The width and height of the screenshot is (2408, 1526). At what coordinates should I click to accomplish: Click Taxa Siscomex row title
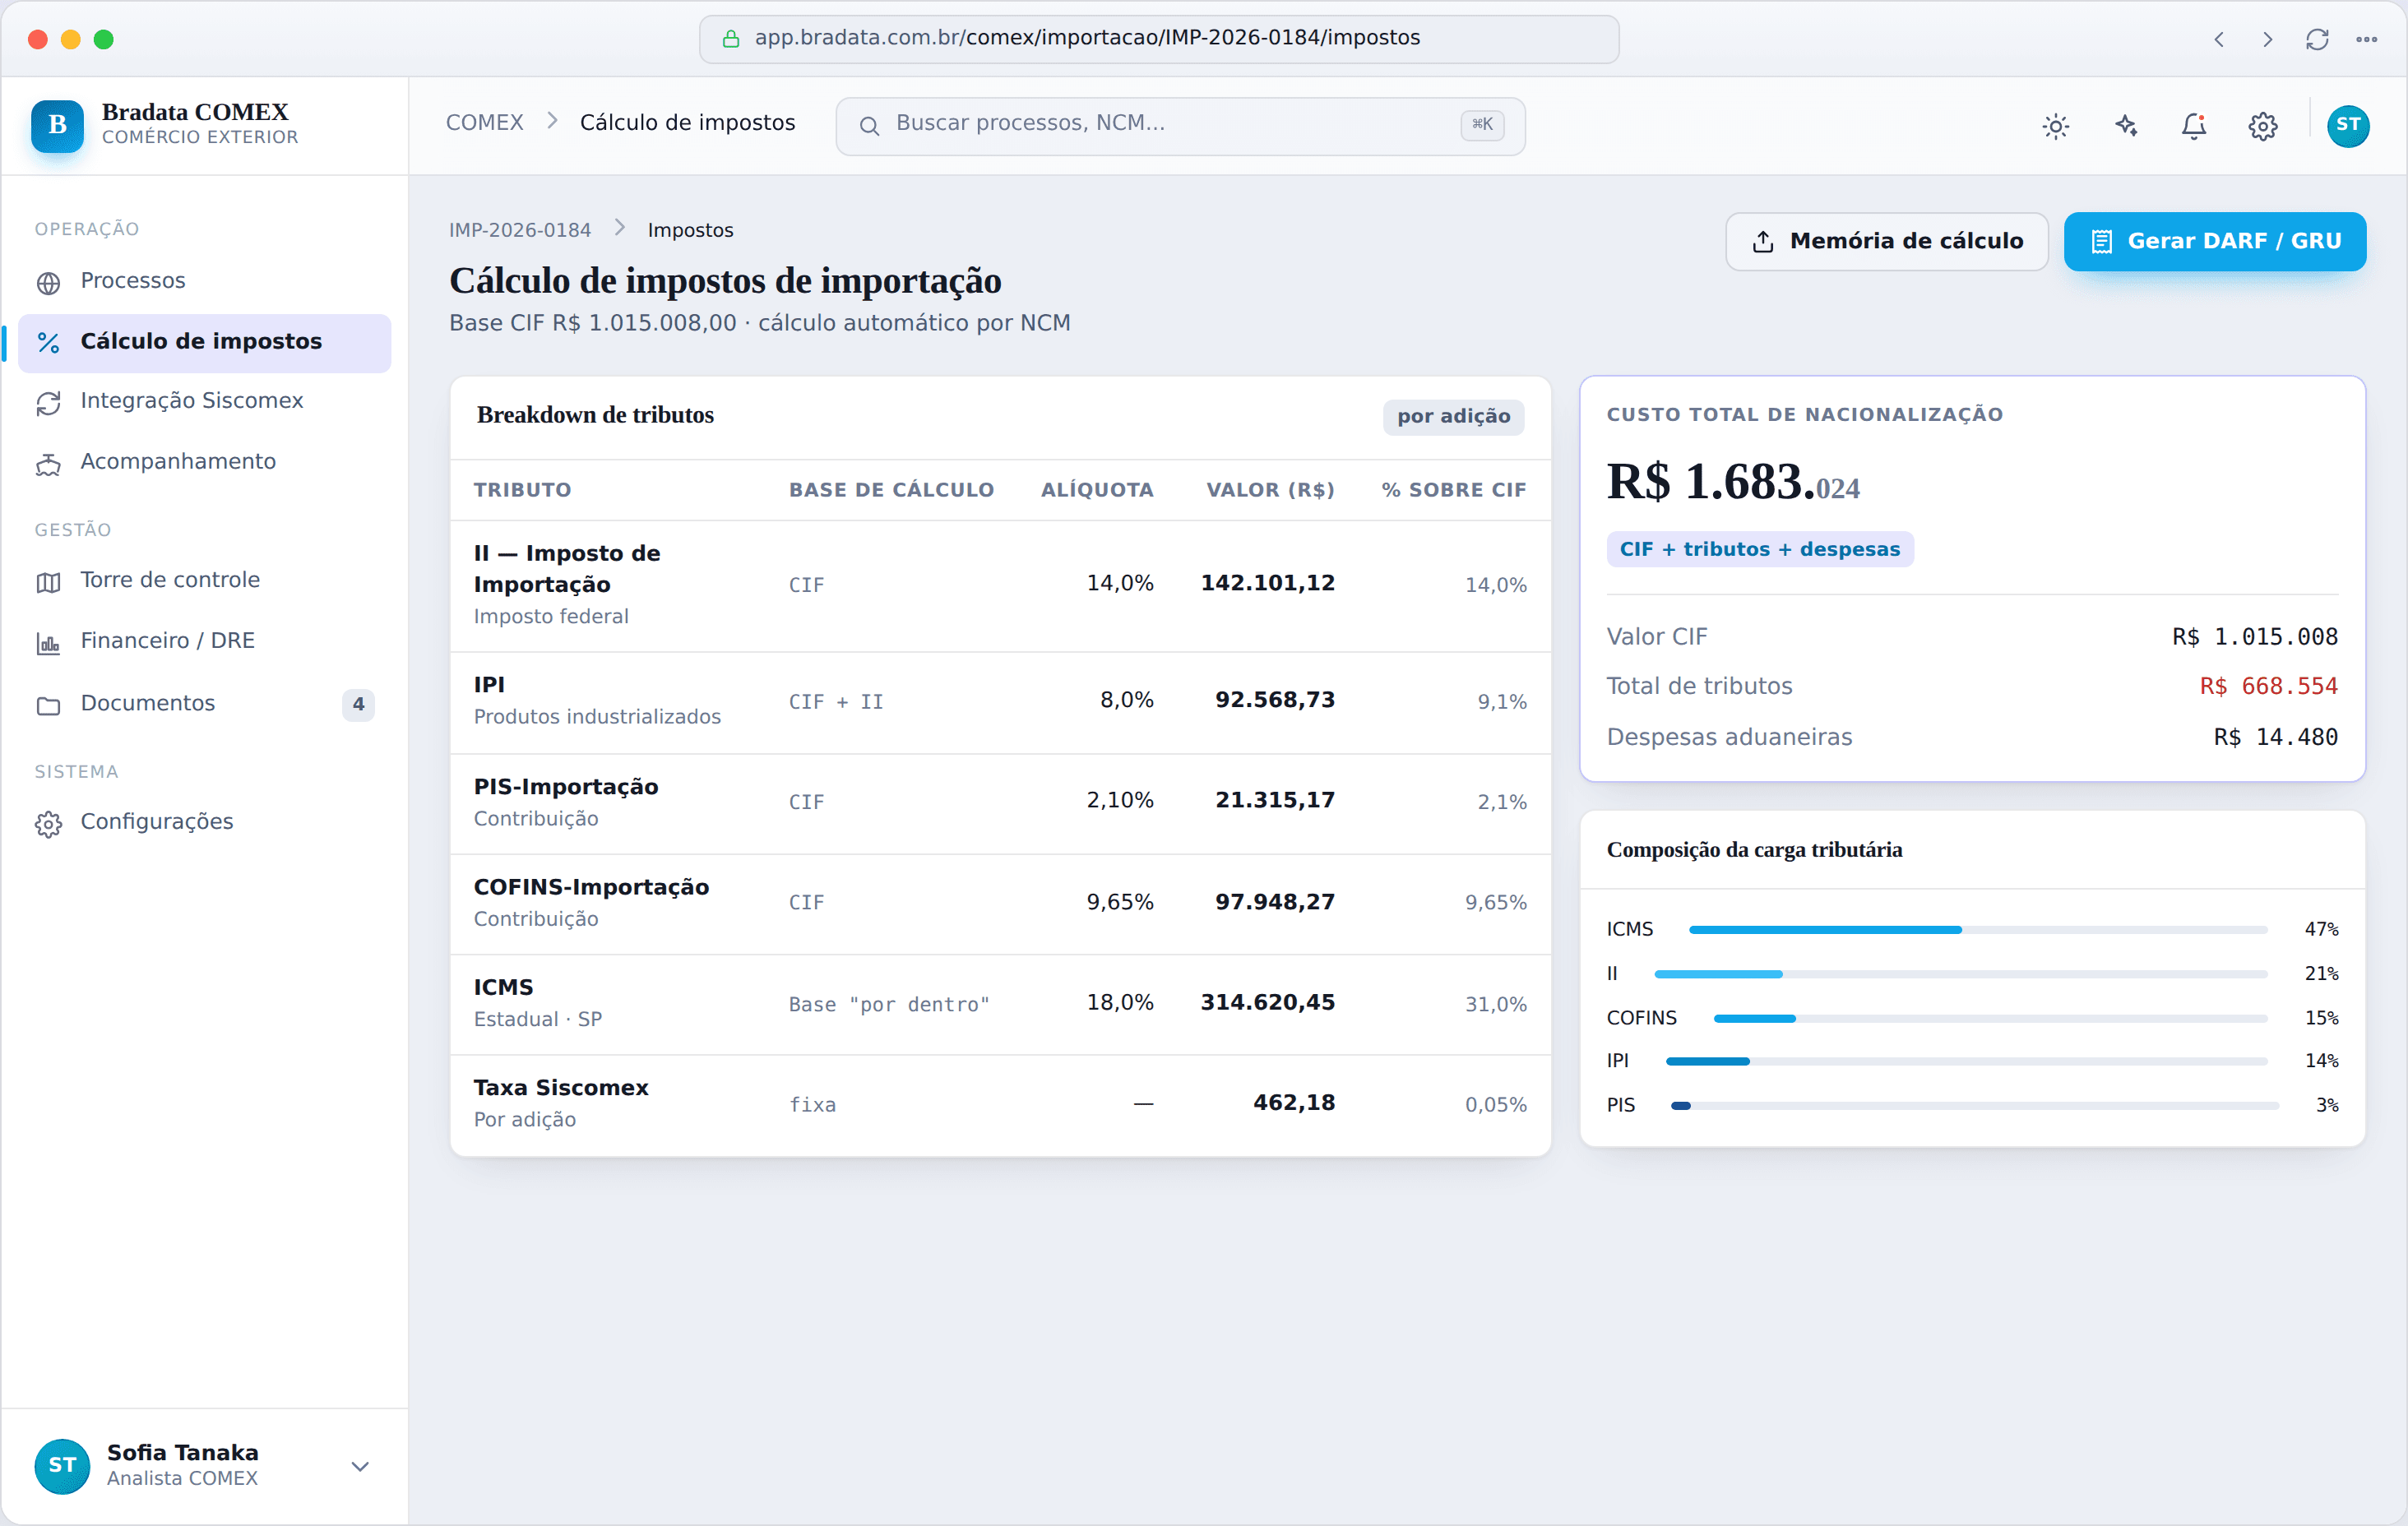click(561, 1087)
